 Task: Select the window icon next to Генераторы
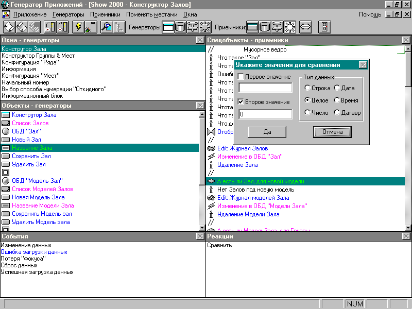click(x=168, y=27)
